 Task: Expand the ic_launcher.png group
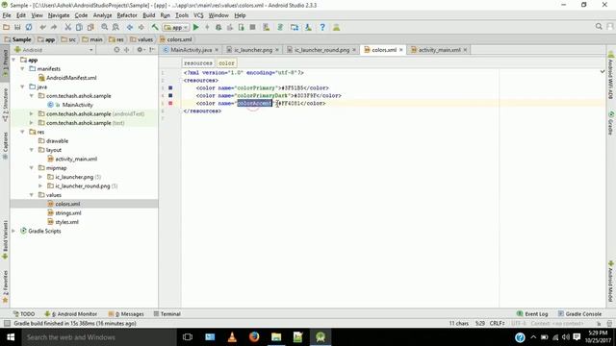(40, 177)
